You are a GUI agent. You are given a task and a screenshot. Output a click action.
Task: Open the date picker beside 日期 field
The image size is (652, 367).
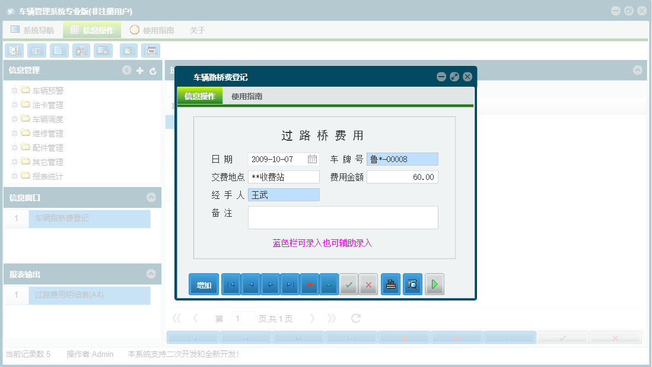click(x=313, y=159)
